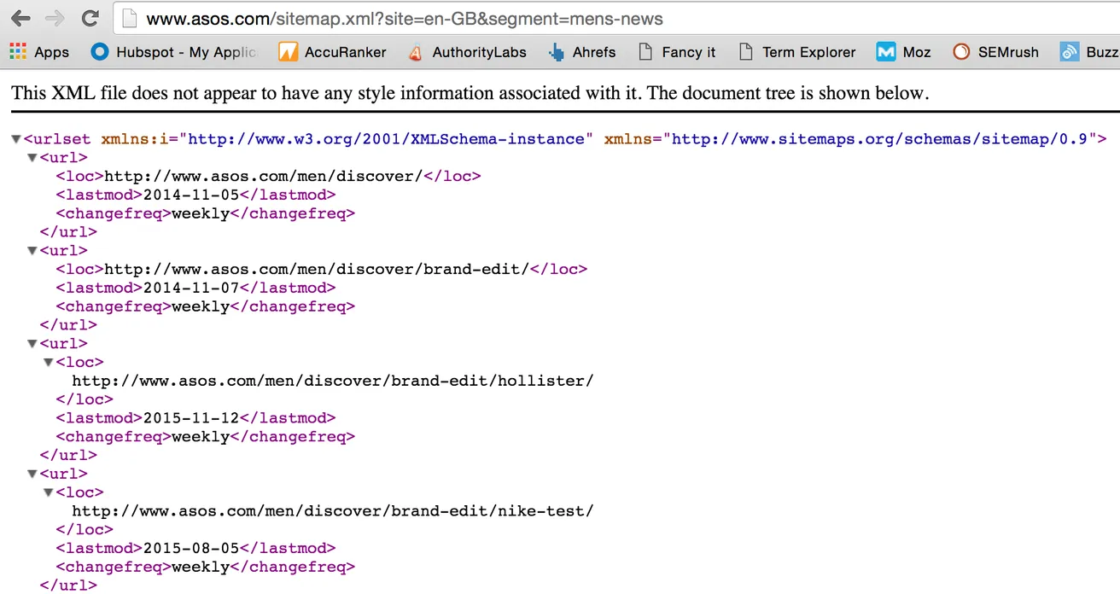
Task: Click the XML no style information notice
Action: click(x=470, y=93)
